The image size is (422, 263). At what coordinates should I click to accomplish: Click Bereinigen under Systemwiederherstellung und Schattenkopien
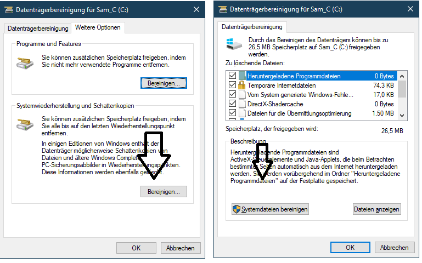[164, 192]
